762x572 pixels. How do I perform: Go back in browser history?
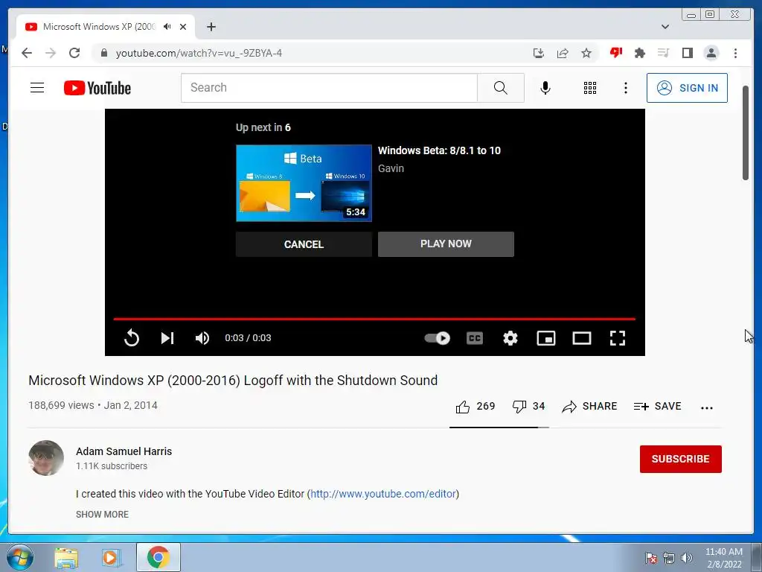27,53
